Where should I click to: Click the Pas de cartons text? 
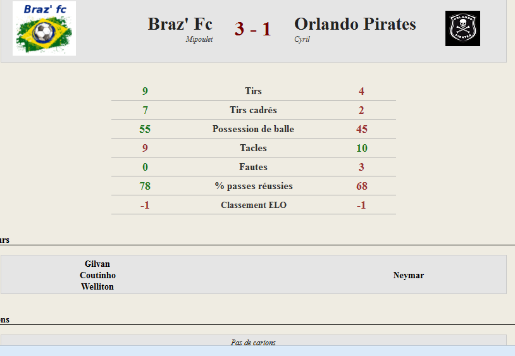point(253,343)
